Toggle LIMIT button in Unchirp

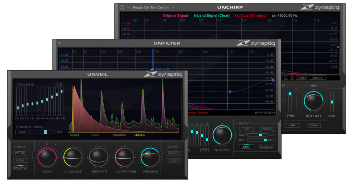[292, 126]
